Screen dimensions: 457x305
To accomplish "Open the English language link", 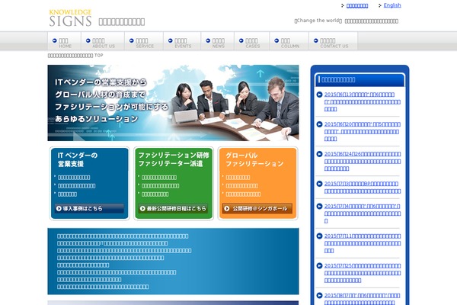I will pos(392,5).
